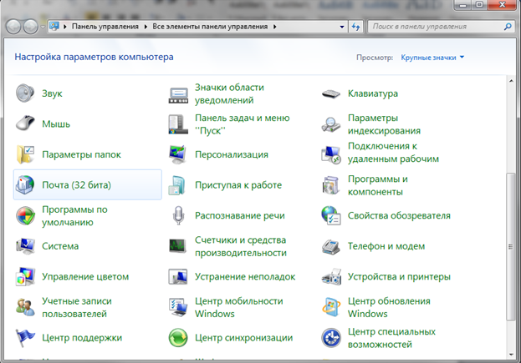Open the Мышь mouse icon

coord(27,124)
